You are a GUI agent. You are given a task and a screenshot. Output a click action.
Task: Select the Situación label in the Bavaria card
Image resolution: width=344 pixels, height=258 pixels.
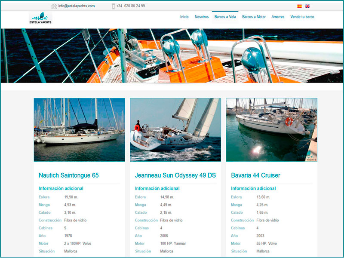(239, 251)
